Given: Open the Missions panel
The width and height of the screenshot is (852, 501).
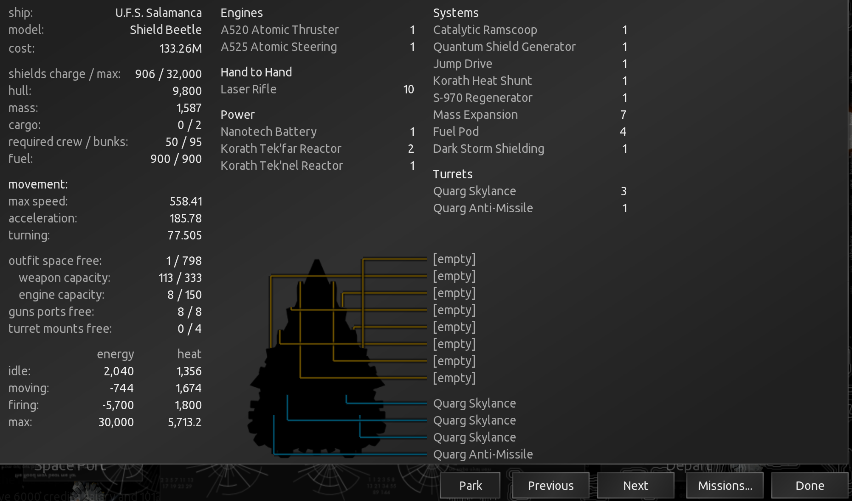Looking at the screenshot, I should 725,485.
